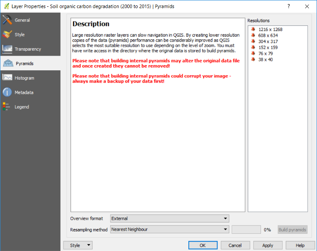
Task: Apply the layer property changes
Action: [x=268, y=246]
